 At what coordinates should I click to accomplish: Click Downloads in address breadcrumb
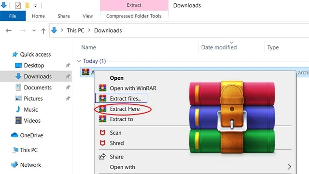[x=108, y=30]
